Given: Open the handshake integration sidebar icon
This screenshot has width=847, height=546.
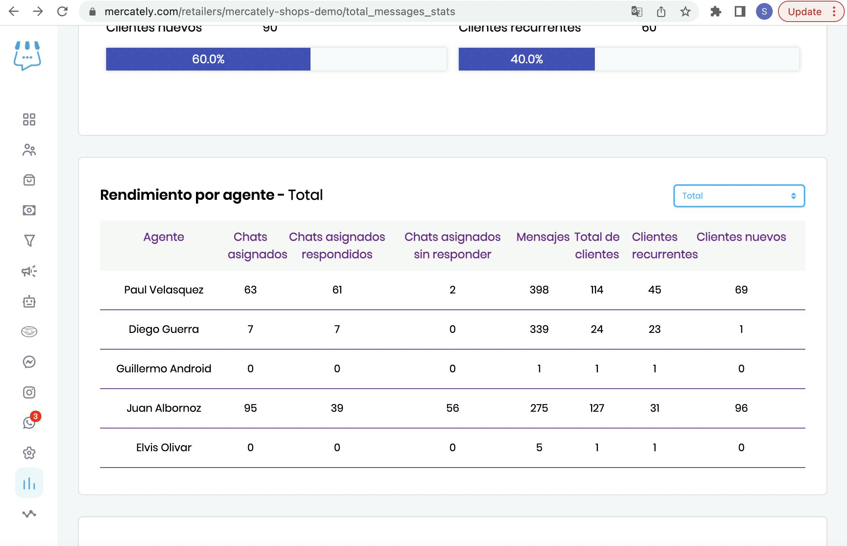Looking at the screenshot, I should [x=29, y=332].
